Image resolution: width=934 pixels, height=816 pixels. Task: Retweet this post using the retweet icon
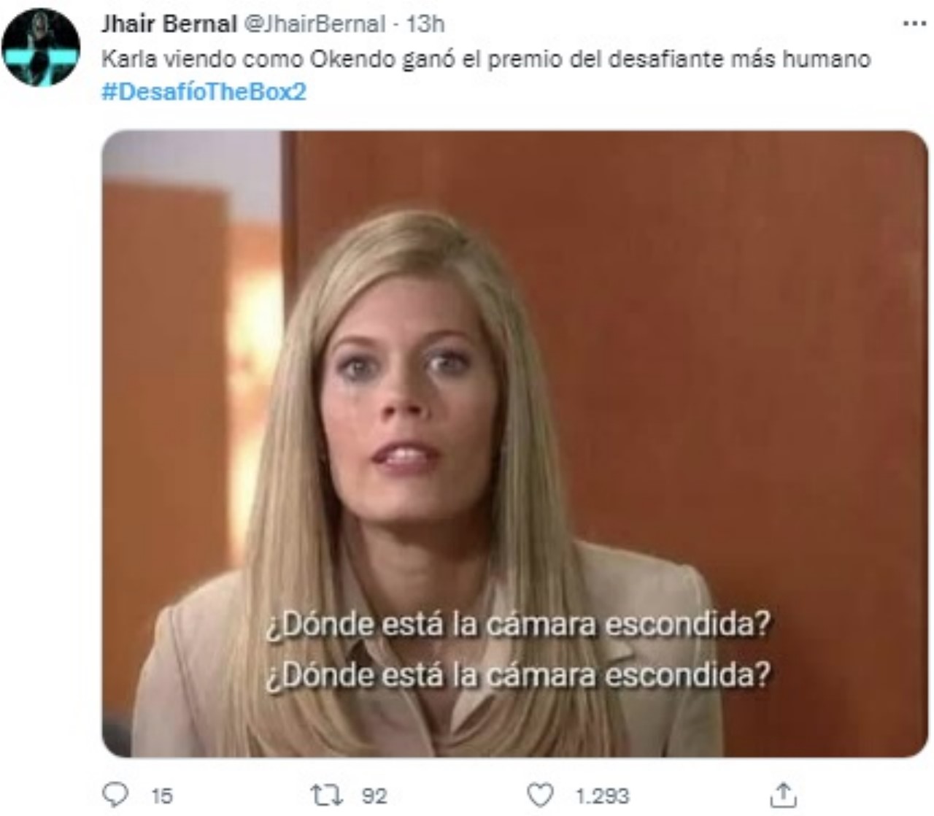326,795
